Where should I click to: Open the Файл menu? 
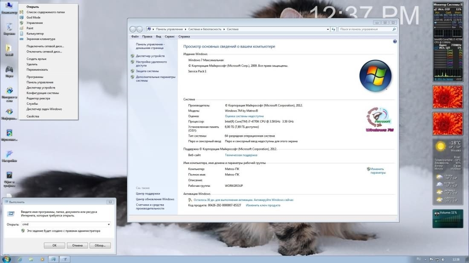pyautogui.click(x=135, y=37)
